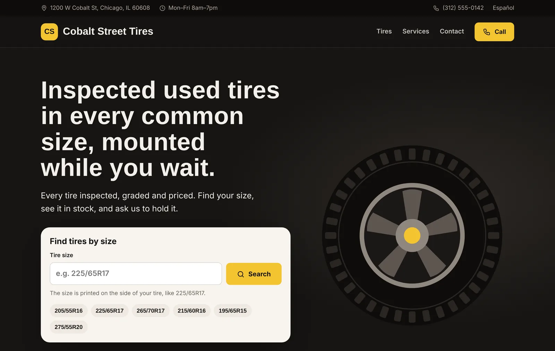Click the yellow Call button

click(x=494, y=32)
